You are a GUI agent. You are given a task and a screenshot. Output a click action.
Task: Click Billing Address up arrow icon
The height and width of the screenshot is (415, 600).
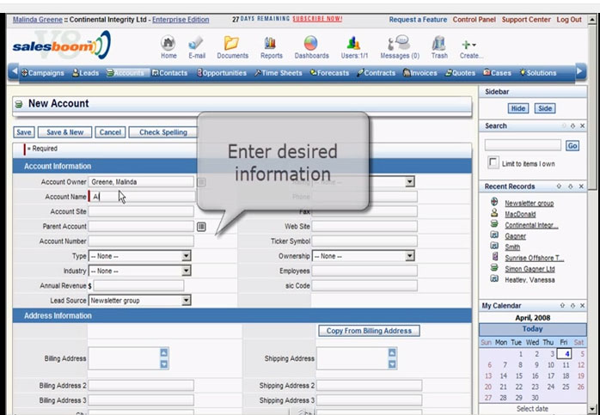click(164, 352)
